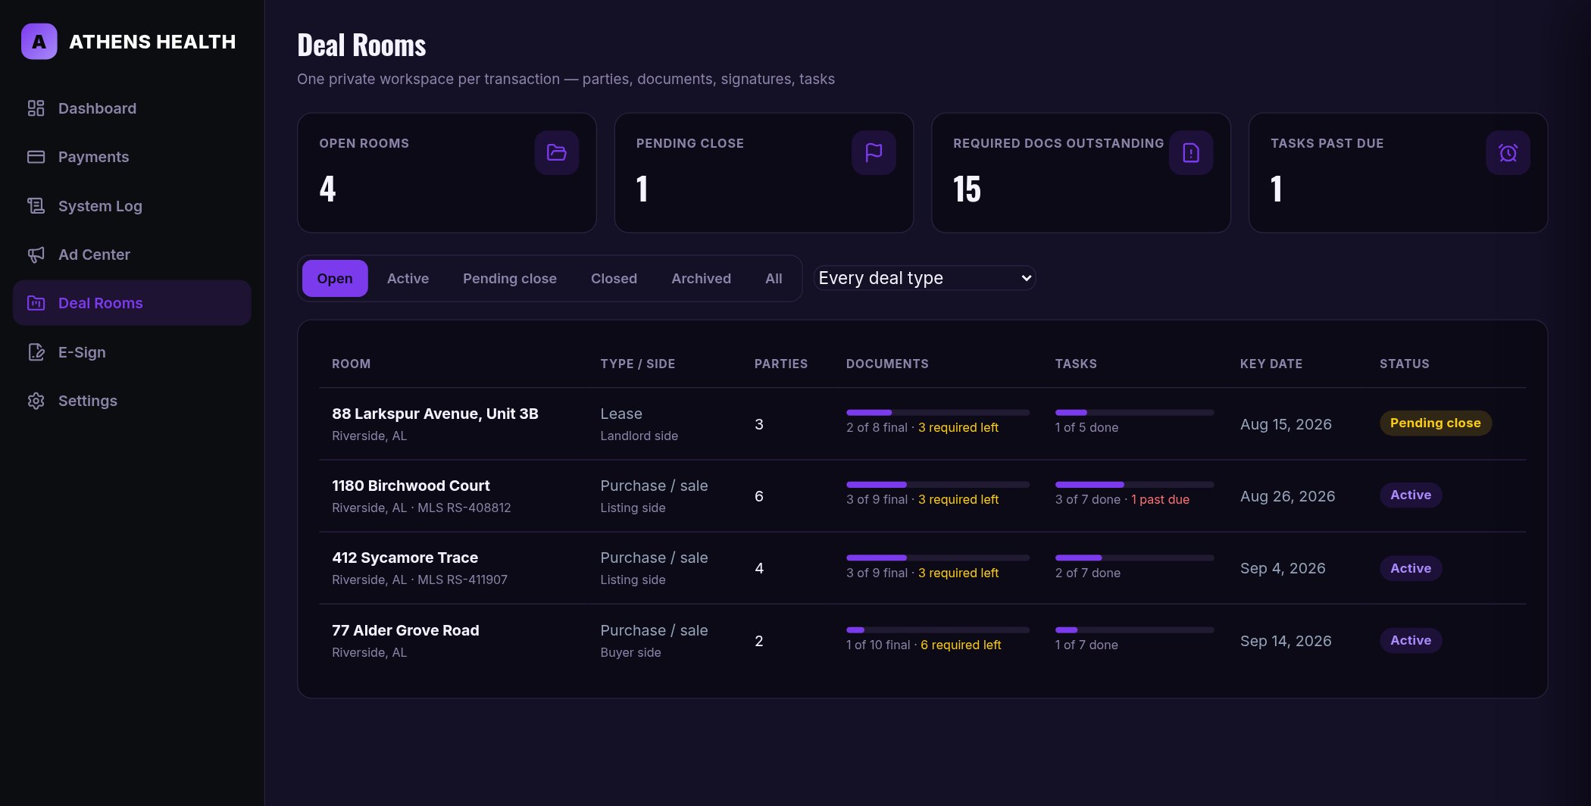Image resolution: width=1591 pixels, height=806 pixels.
Task: Click the Required Docs Outstanding value 15
Action: click(967, 189)
